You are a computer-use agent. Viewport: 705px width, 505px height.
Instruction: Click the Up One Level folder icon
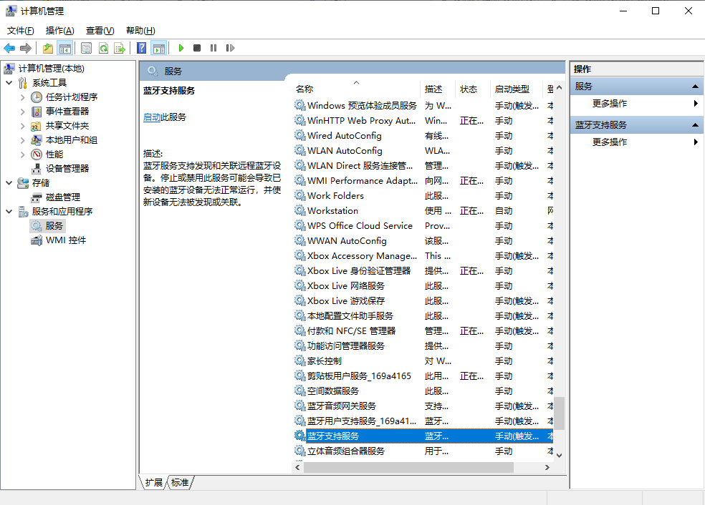pyautogui.click(x=47, y=48)
